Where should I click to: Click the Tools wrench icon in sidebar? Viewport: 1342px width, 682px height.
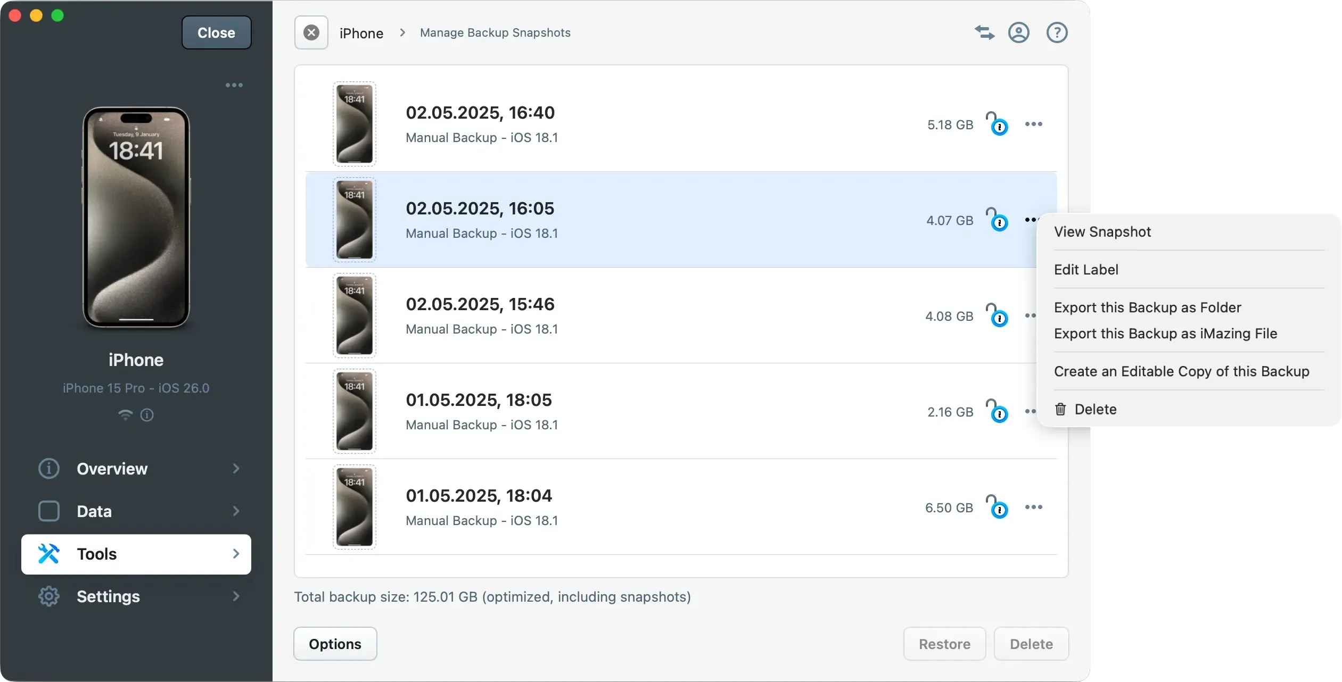[x=48, y=554]
